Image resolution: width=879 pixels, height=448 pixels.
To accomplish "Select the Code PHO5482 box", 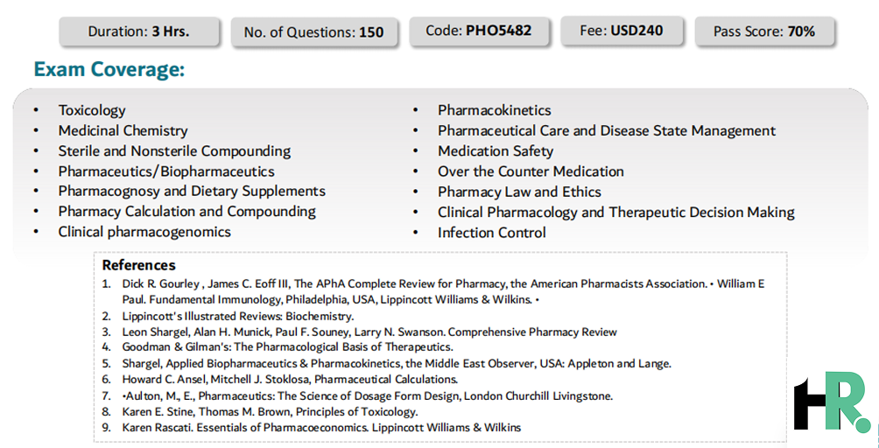I will 479,31.
